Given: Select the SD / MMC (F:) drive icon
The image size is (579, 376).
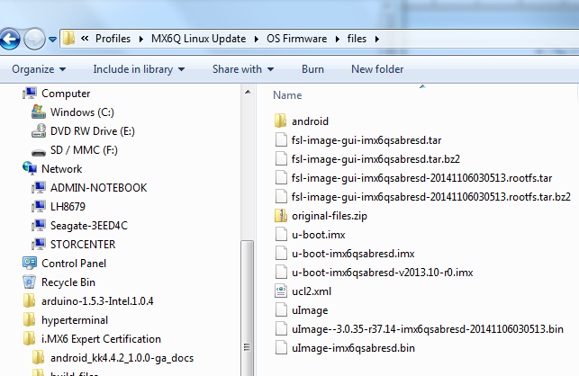Looking at the screenshot, I should point(39,152).
